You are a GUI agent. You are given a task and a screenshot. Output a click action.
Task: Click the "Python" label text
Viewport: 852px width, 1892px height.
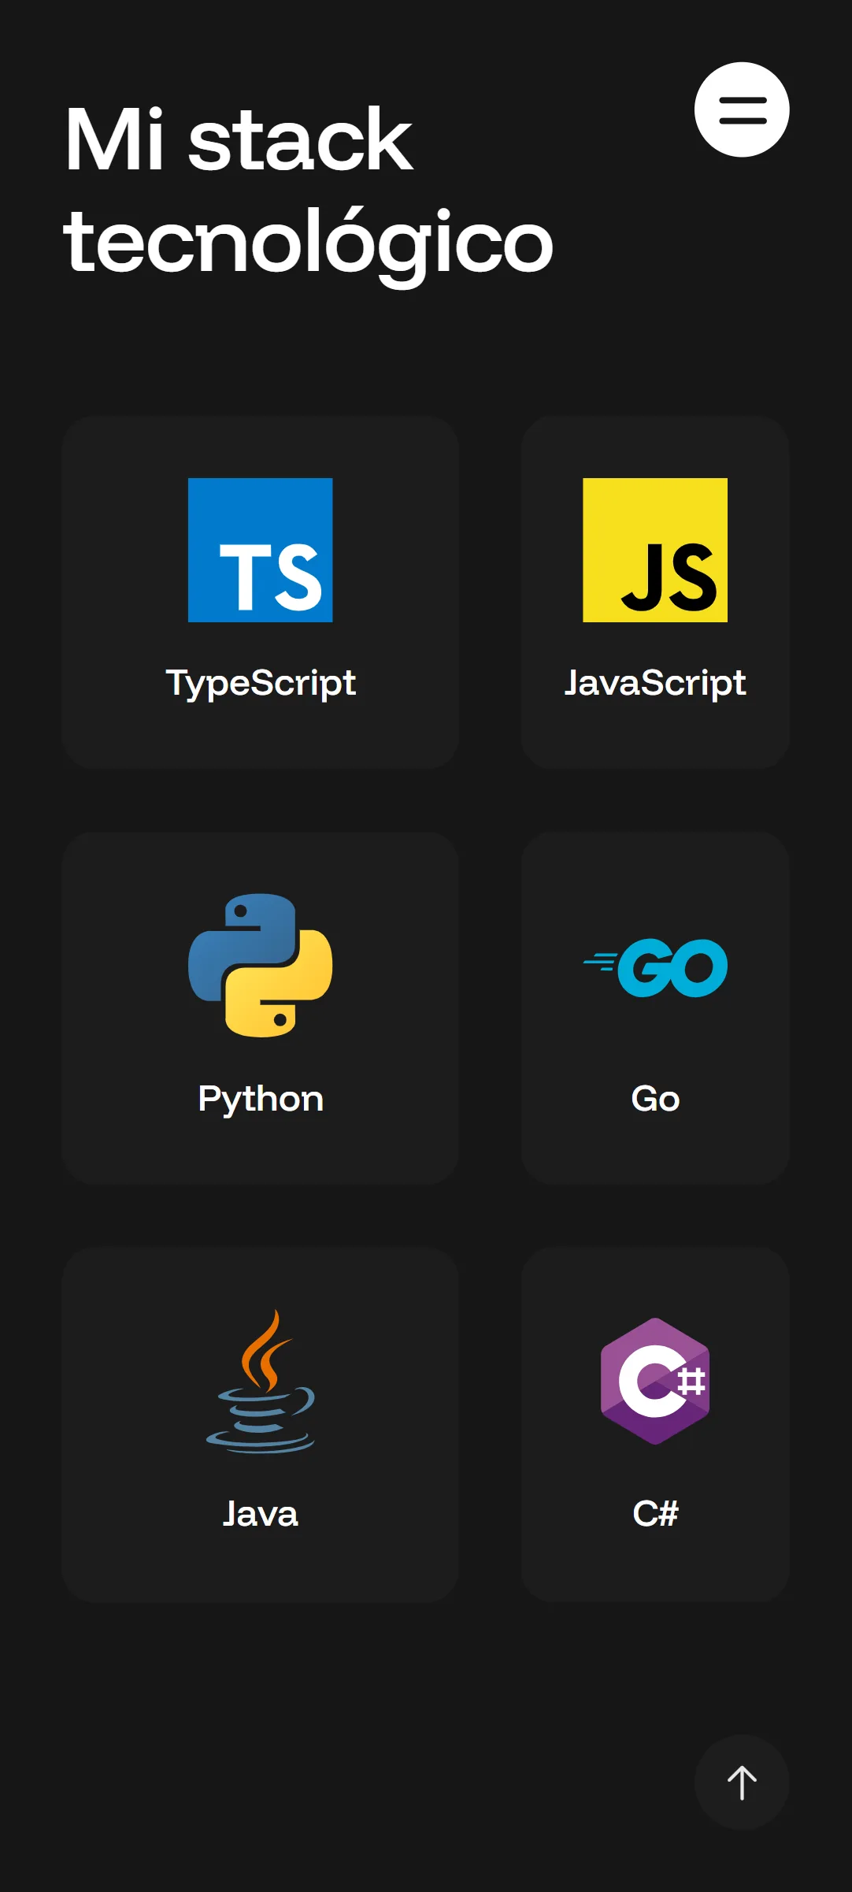[x=261, y=1099]
